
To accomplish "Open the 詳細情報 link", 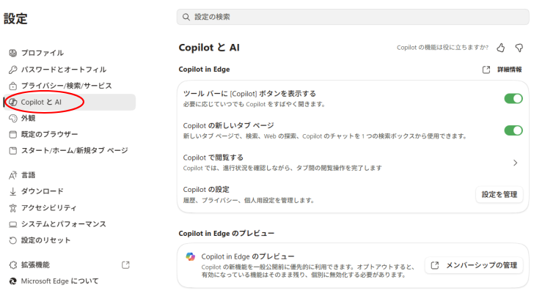I will [x=510, y=70].
